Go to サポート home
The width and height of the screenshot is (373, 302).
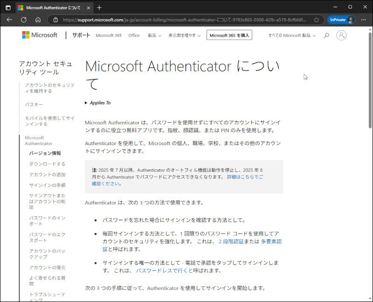click(81, 35)
